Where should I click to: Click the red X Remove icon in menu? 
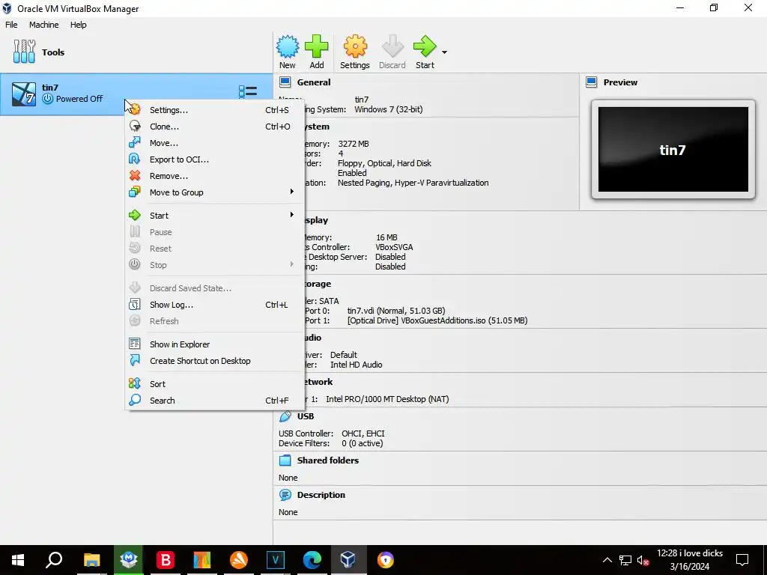pos(135,175)
